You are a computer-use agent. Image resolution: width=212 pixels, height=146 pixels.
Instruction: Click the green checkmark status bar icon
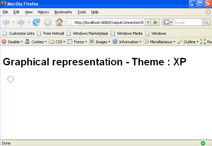click(203, 143)
